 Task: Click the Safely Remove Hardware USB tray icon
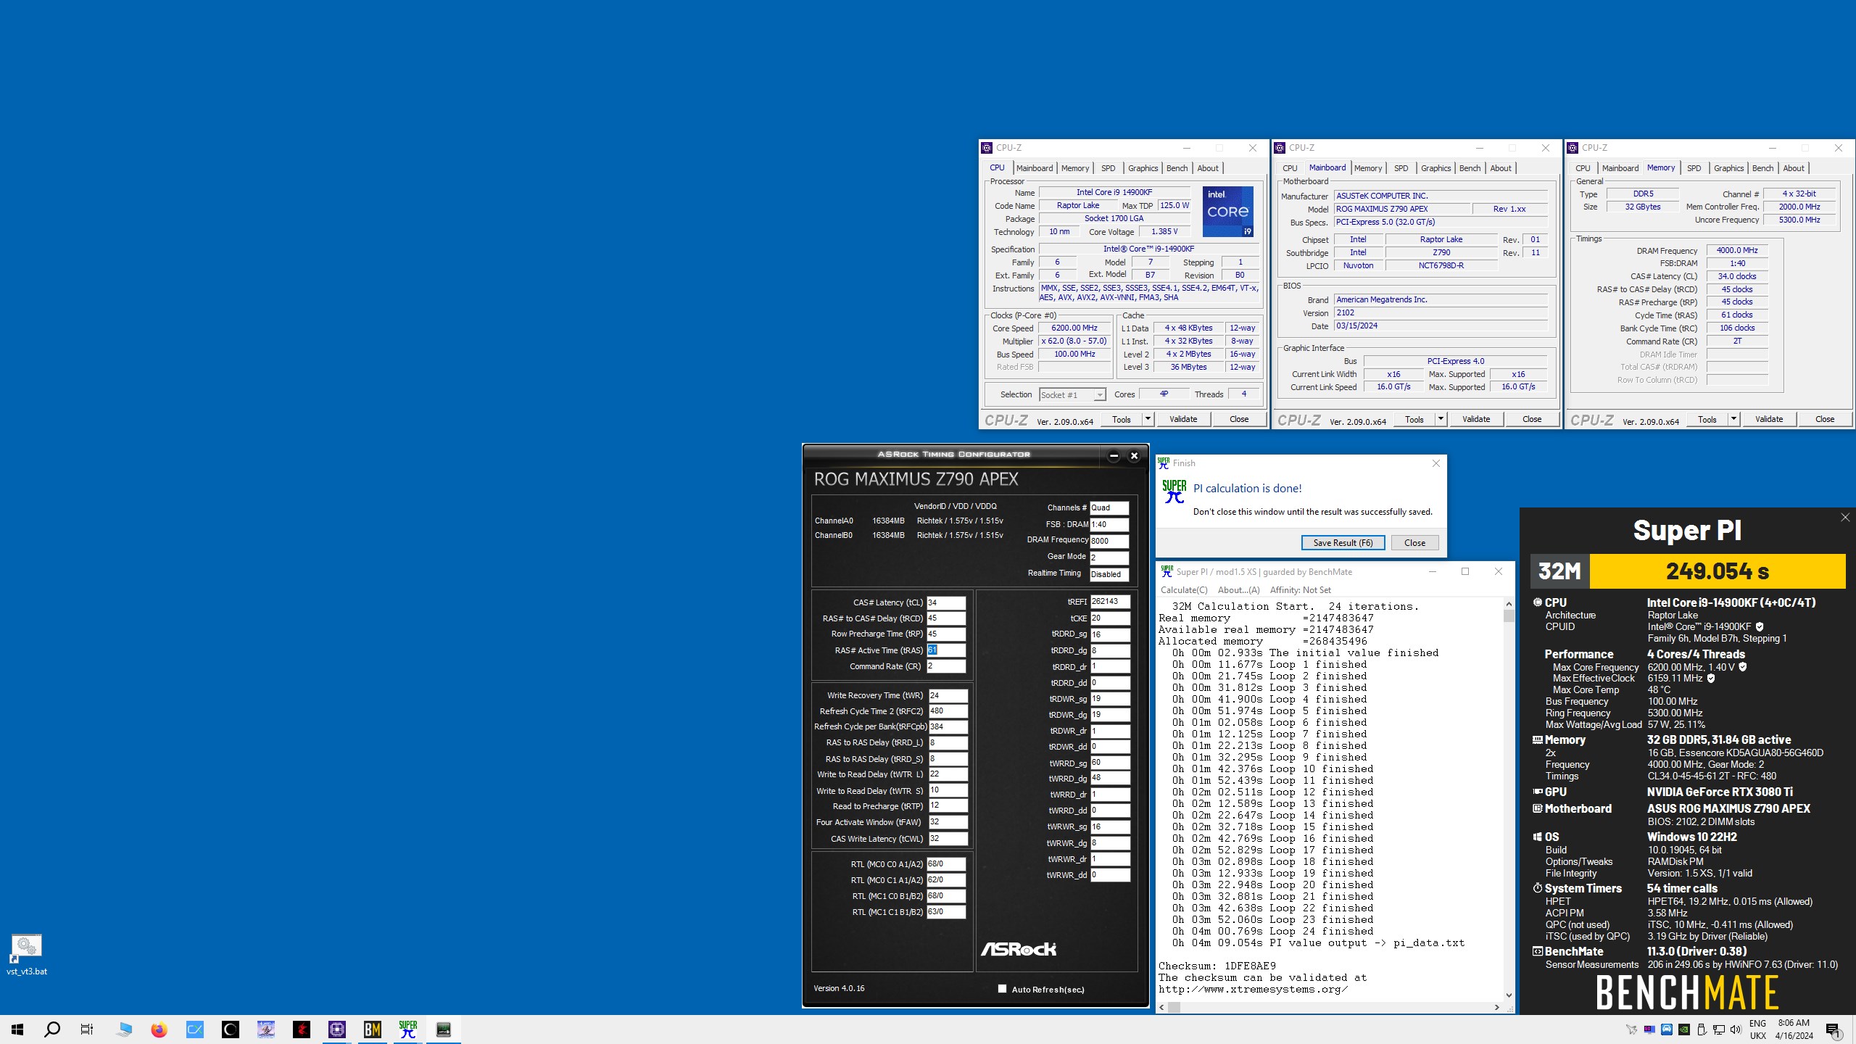1702,1029
